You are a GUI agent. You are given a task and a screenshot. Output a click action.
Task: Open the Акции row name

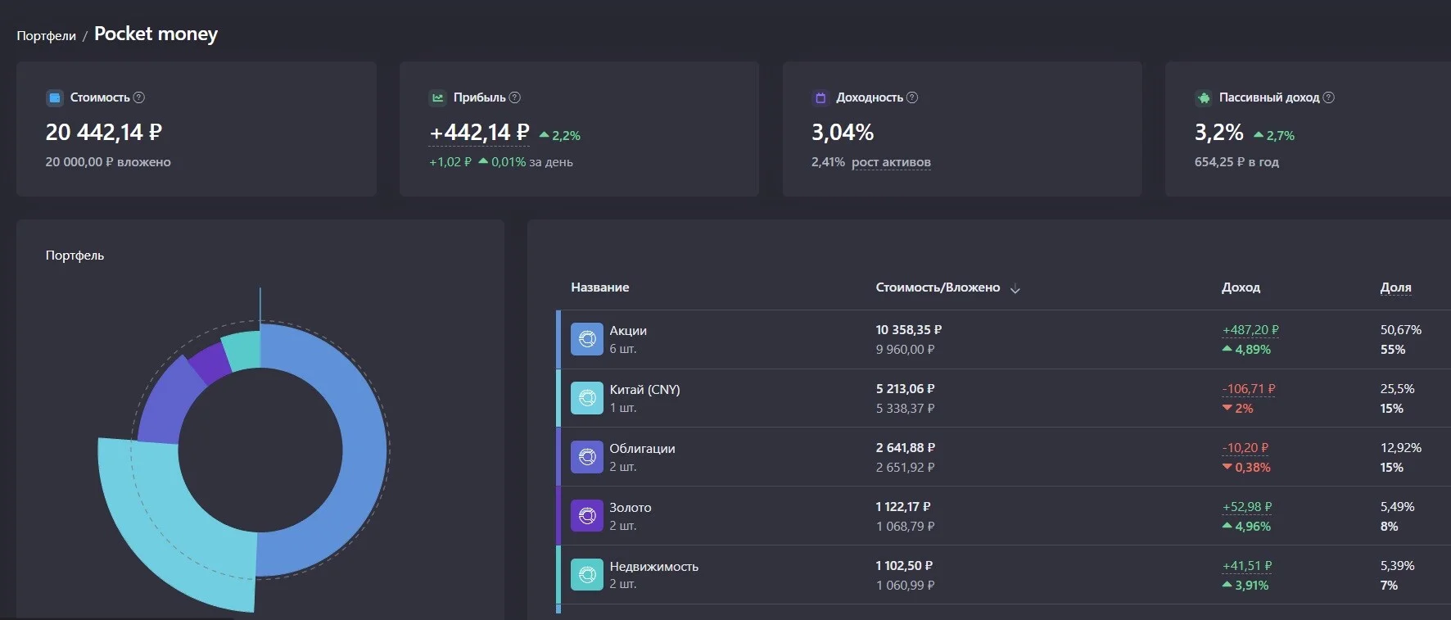(x=628, y=331)
